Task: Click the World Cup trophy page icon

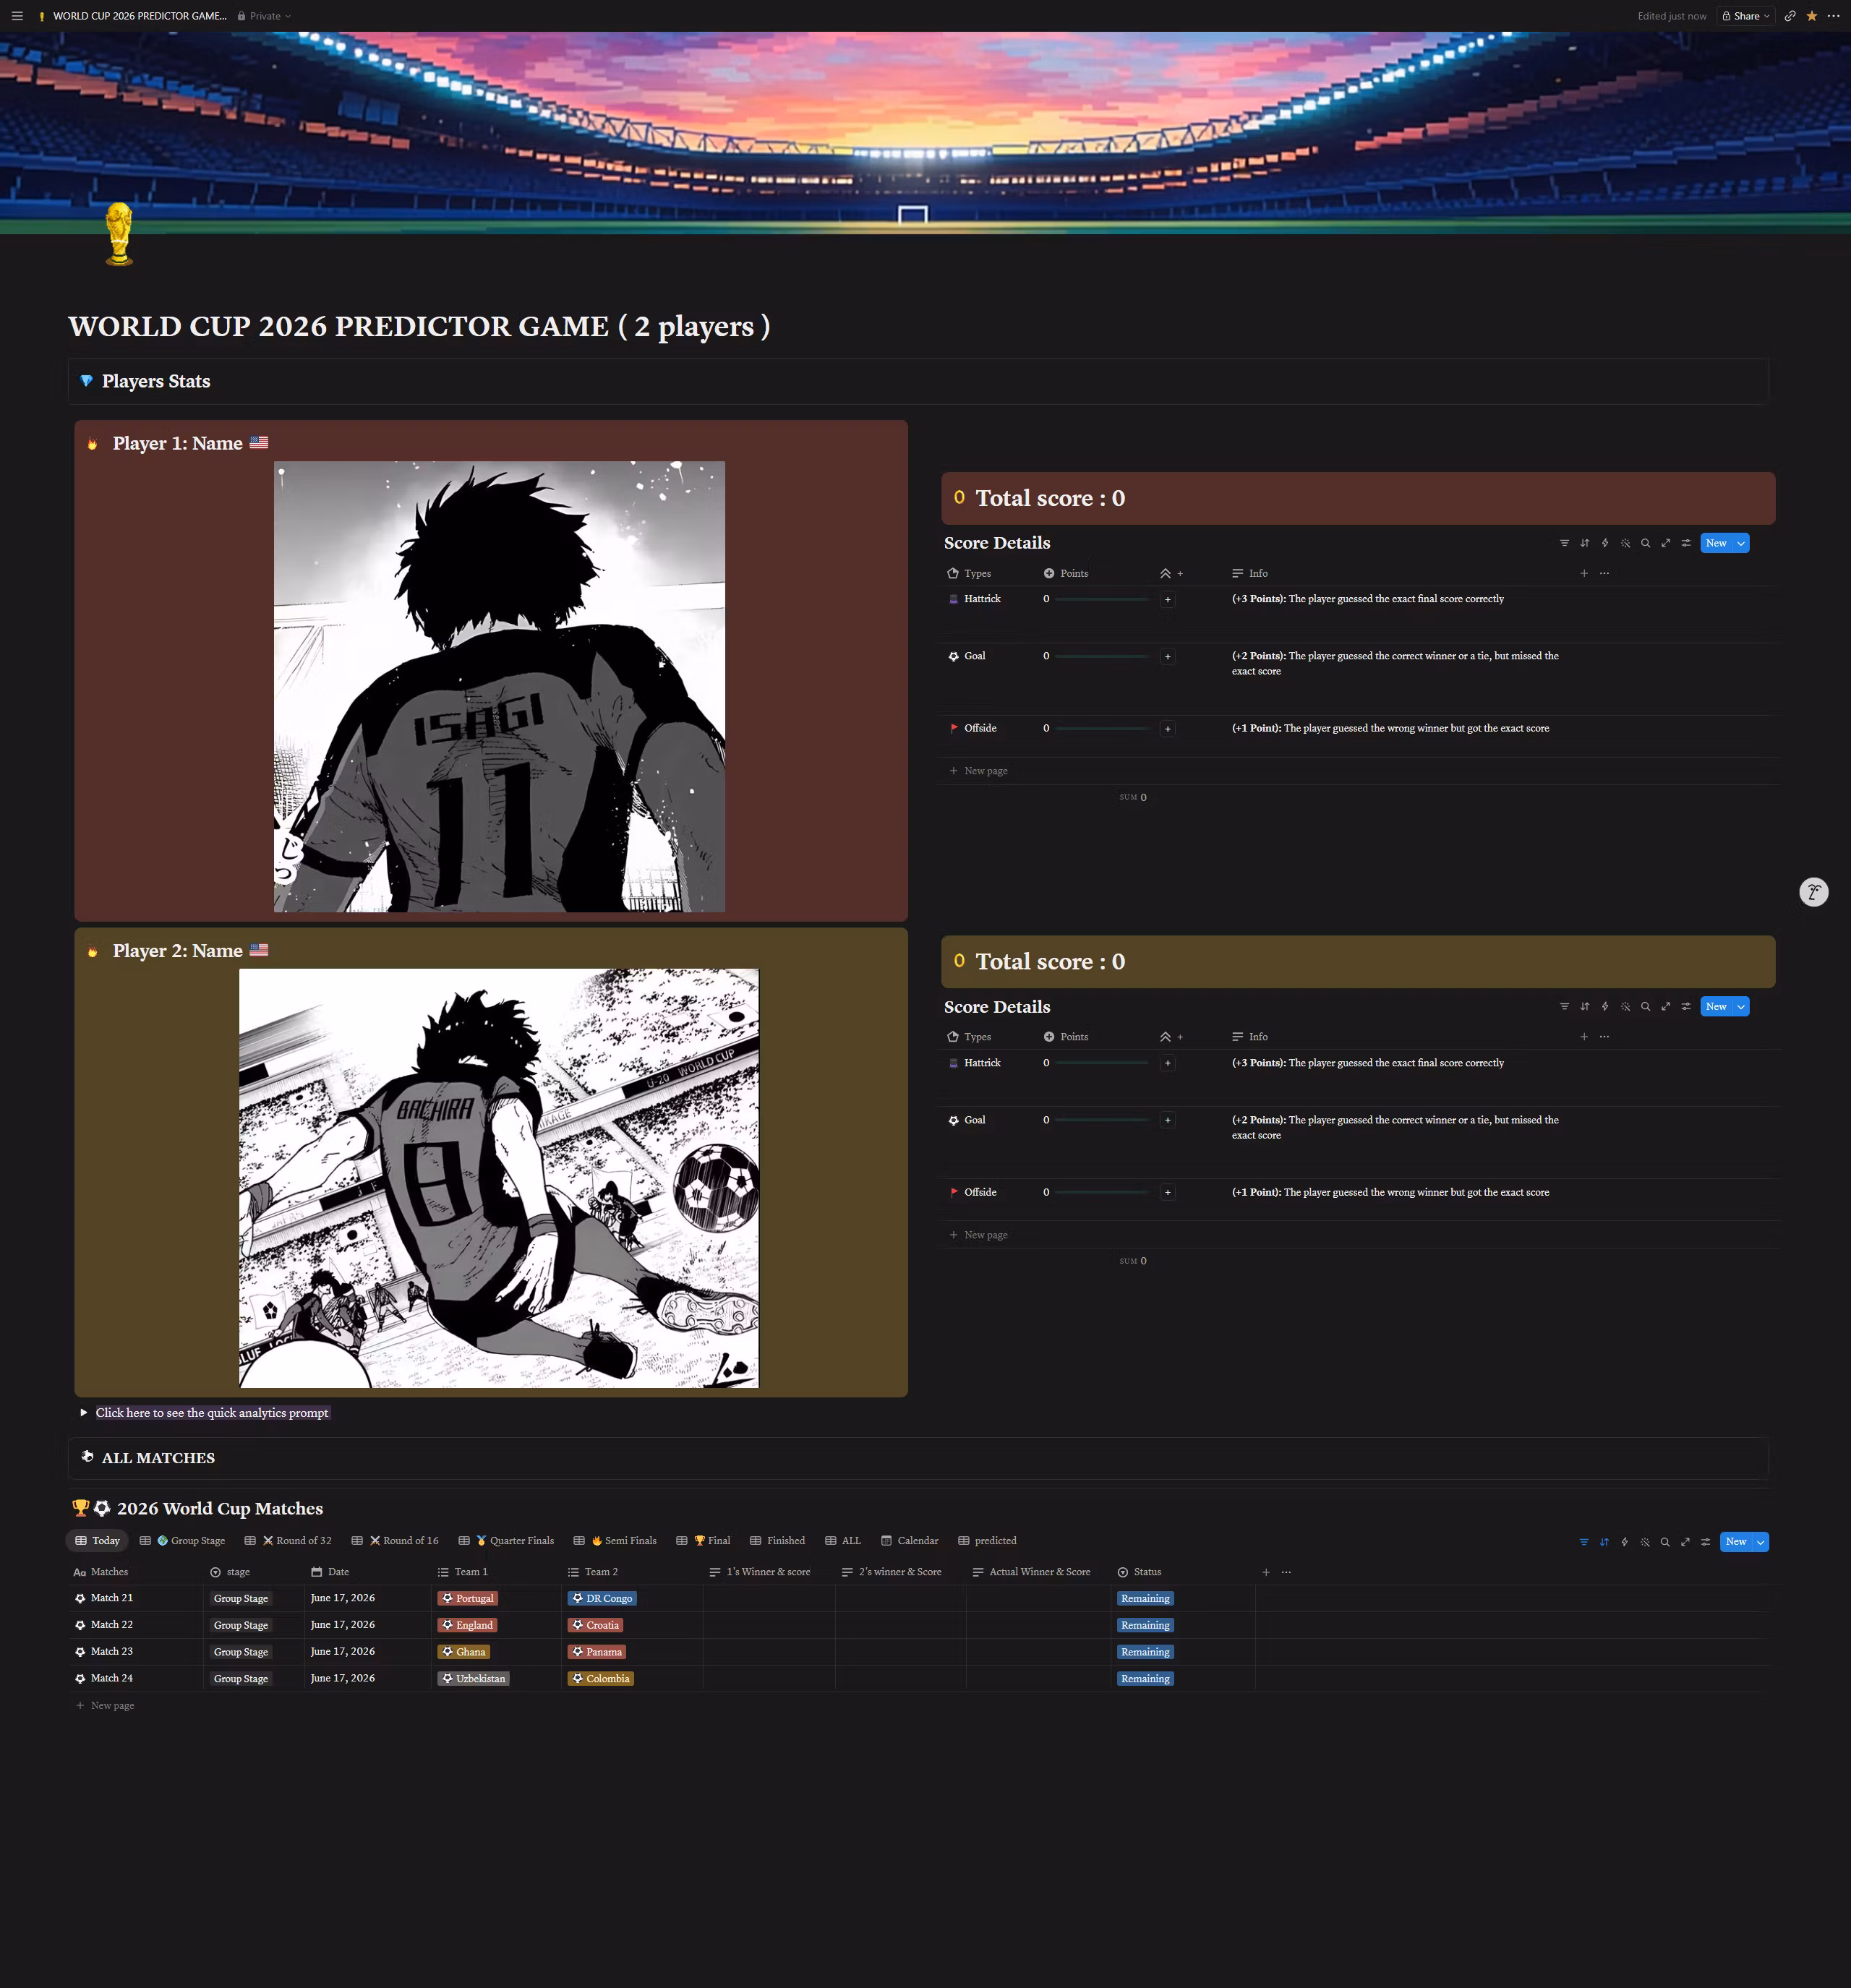Action: (x=119, y=234)
